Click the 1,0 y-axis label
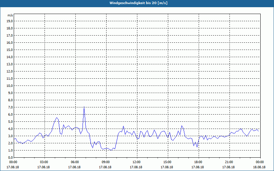 click(11, 150)
